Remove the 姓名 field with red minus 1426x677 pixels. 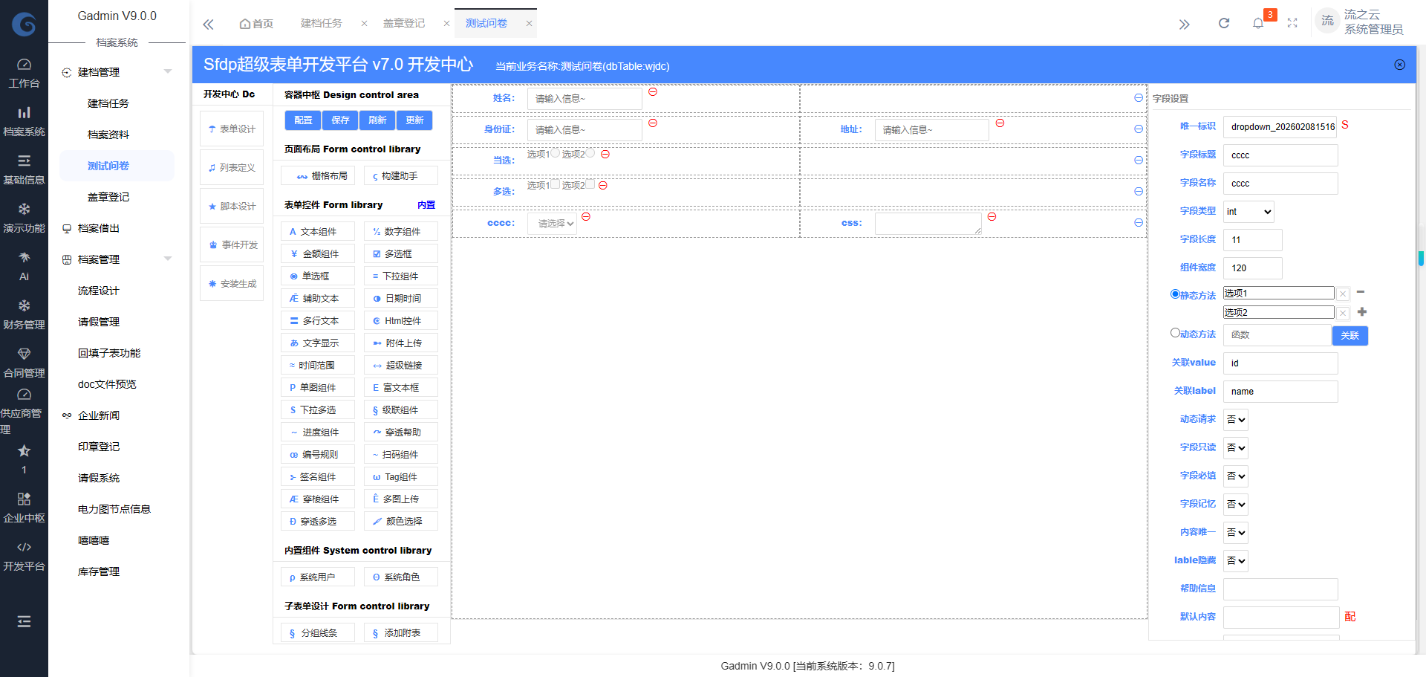coord(653,92)
